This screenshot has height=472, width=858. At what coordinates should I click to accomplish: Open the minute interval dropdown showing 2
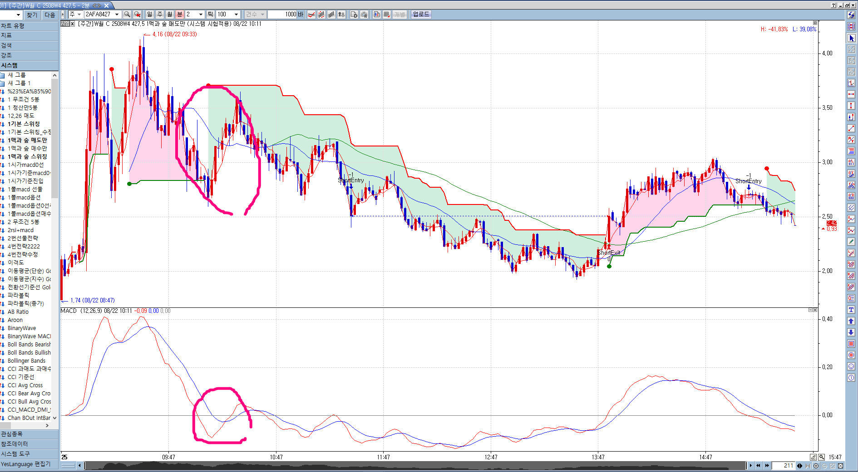point(201,15)
